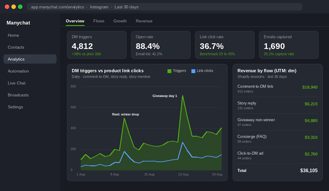
Task: Click the green maximize window button
Action: coord(20,7)
